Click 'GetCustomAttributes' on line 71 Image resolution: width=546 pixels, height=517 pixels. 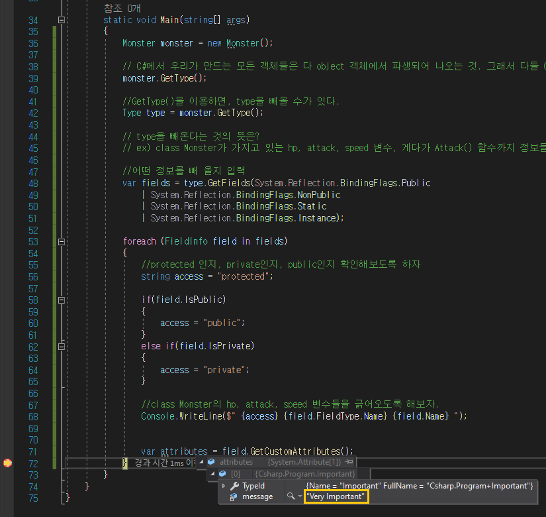click(x=295, y=451)
